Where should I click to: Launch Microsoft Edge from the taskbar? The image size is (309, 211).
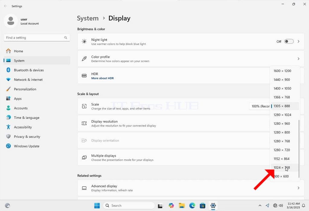coord(192,206)
